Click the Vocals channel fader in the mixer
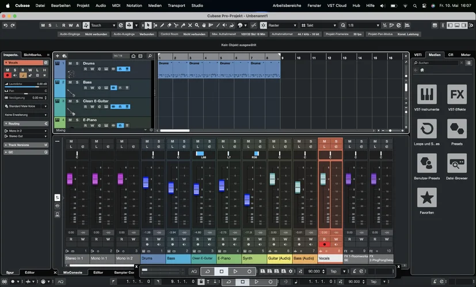Viewport: 476px width, 287px height. pos(323,179)
